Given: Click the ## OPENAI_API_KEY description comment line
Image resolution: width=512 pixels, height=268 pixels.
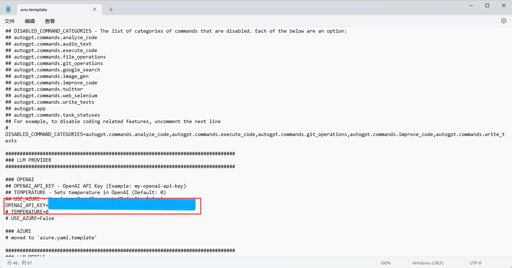Looking at the screenshot, I should (x=96, y=186).
